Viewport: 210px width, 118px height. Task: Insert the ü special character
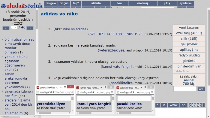point(203,105)
